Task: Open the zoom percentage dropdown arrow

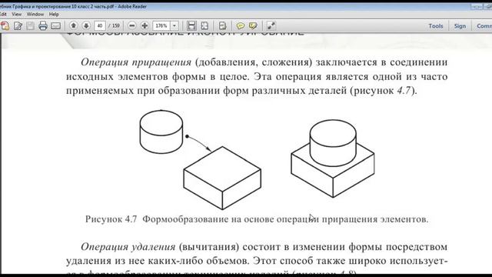Action: [175, 25]
